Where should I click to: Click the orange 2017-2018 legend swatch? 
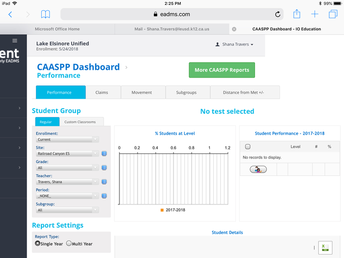tap(162, 210)
